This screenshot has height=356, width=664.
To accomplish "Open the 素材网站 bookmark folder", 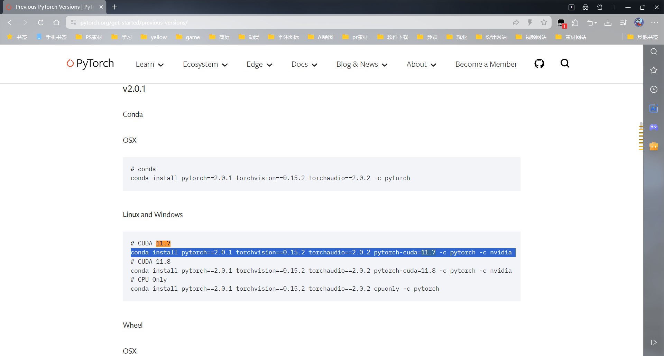I will pyautogui.click(x=571, y=37).
